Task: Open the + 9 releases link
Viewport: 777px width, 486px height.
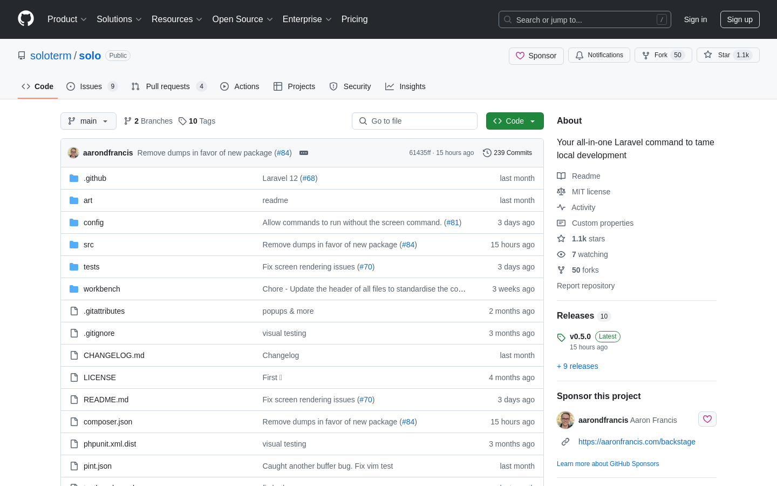Action: [577, 366]
